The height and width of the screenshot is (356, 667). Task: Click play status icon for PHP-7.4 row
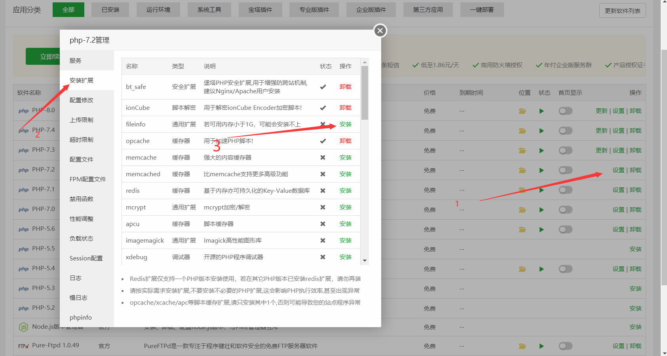[542, 131]
